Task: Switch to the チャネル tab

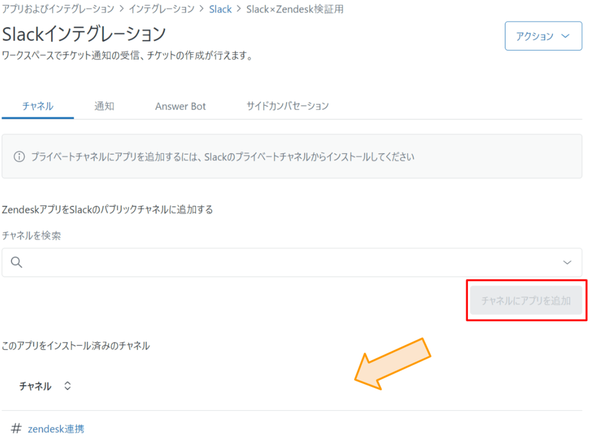Action: pos(38,106)
